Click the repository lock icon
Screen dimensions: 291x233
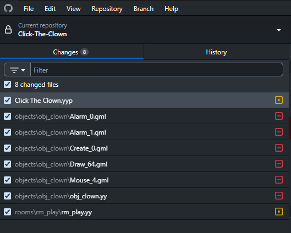pyautogui.click(x=8, y=30)
